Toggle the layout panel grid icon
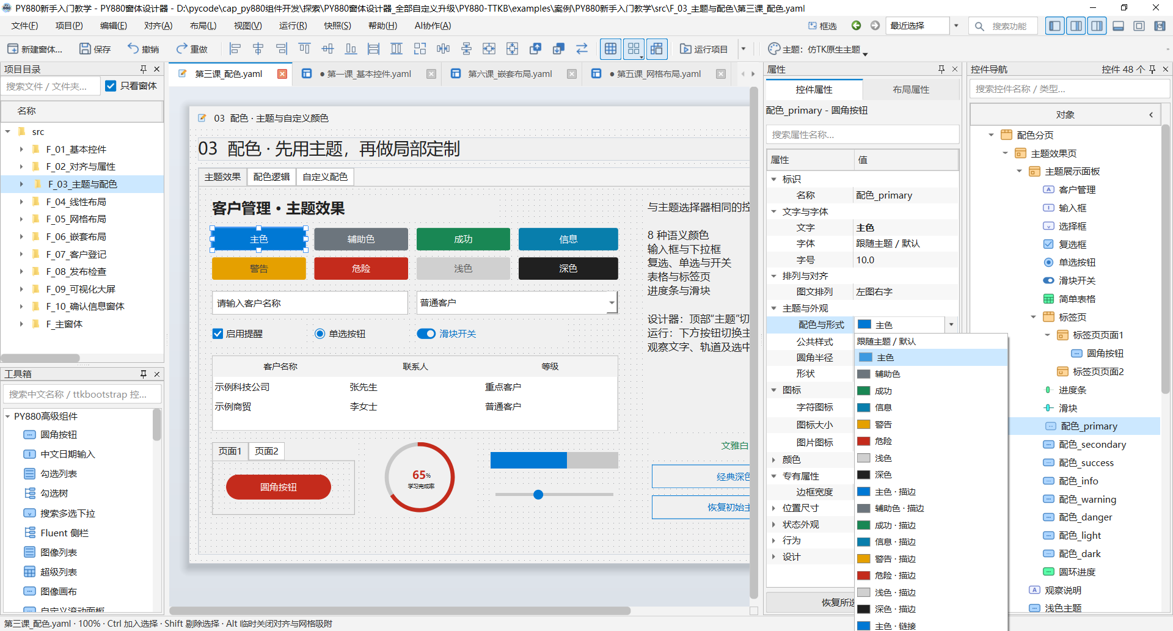Viewport: 1173px width, 631px height. [x=657, y=49]
